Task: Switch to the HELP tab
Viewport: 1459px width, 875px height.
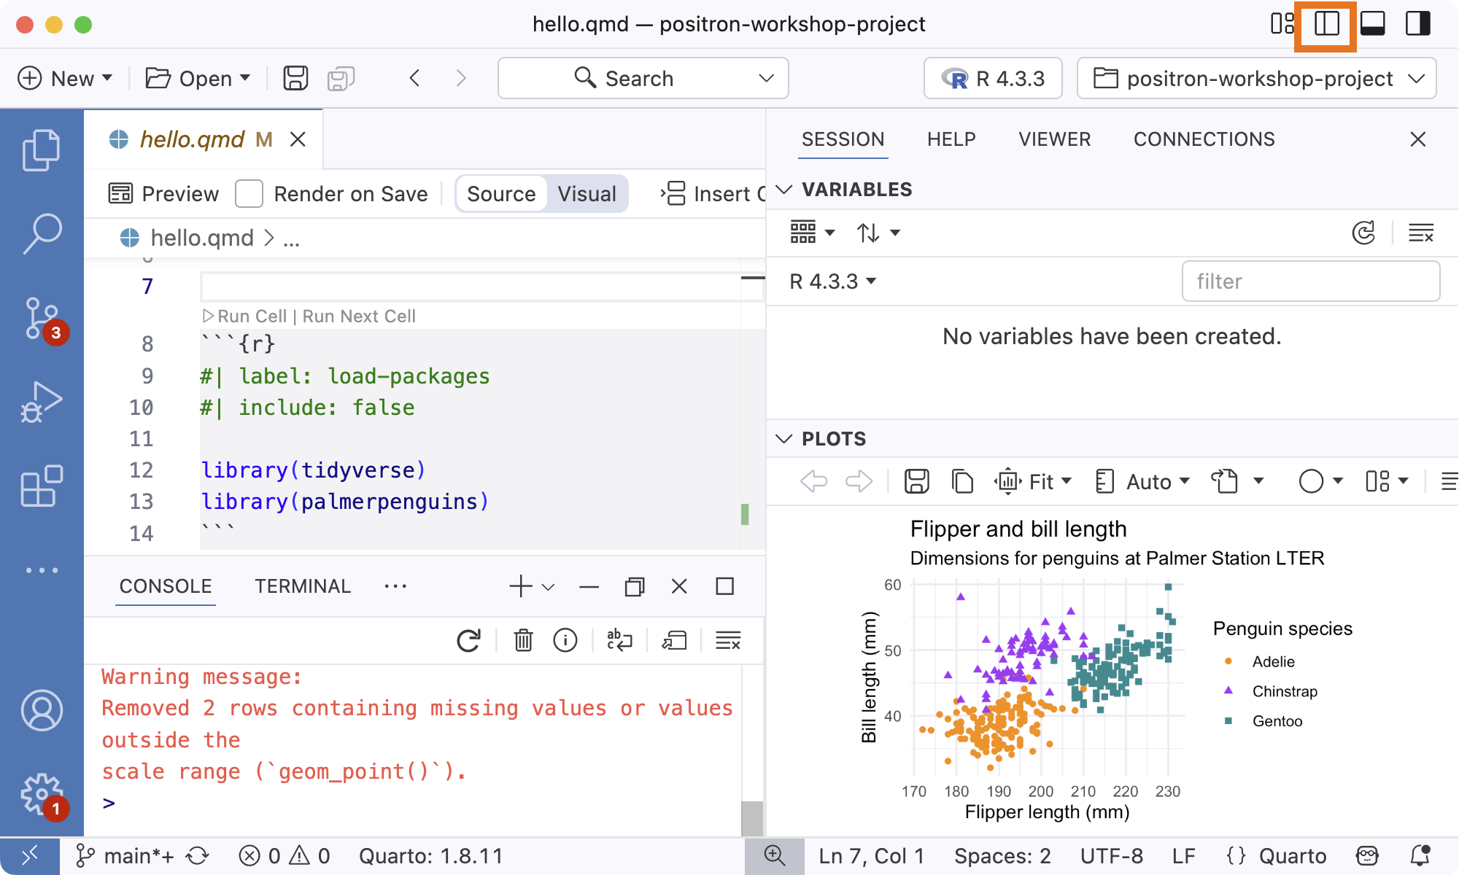Action: click(951, 139)
